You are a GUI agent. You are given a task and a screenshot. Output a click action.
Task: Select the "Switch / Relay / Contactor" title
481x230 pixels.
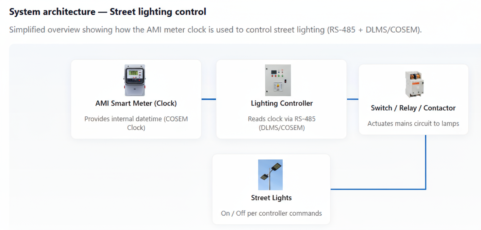click(x=413, y=108)
